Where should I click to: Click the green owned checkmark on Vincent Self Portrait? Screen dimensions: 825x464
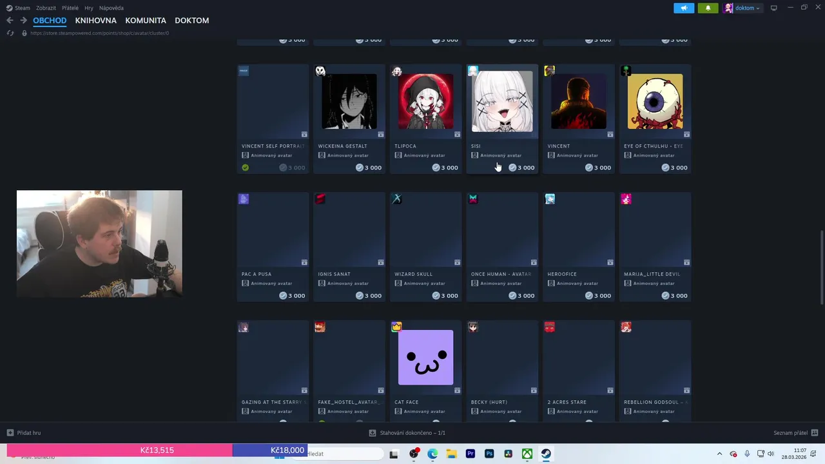point(245,168)
